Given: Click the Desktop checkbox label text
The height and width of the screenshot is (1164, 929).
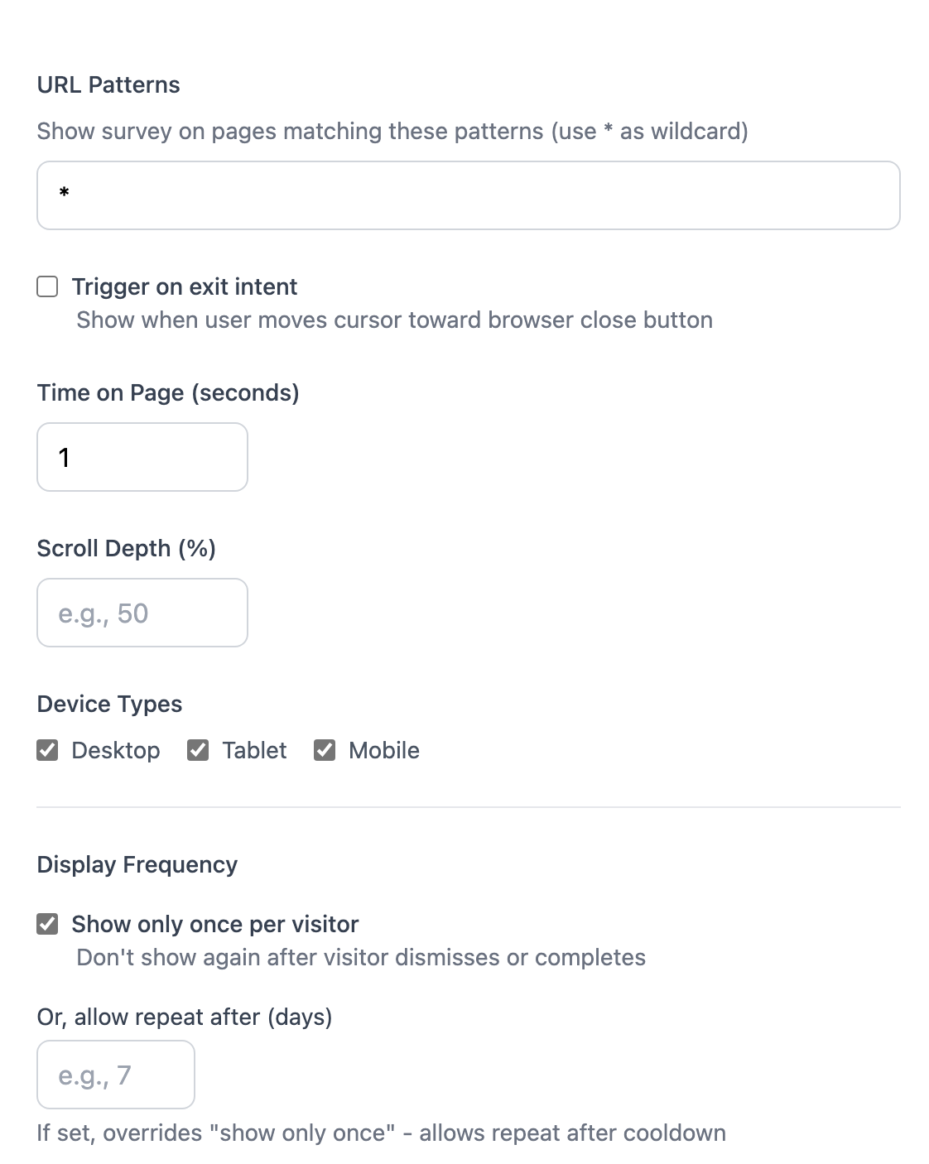Looking at the screenshot, I should 116,750.
